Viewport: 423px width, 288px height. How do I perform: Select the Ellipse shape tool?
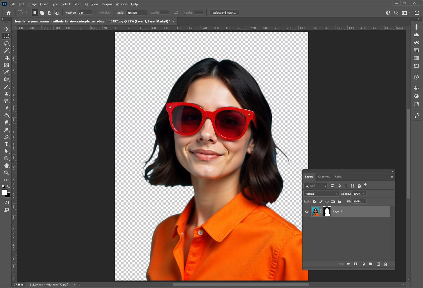[x=6, y=158]
